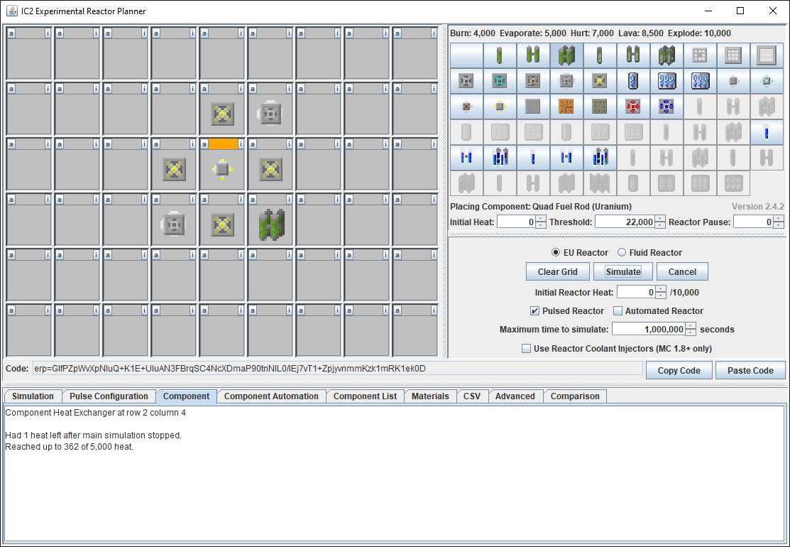Viewport: 790px width, 547px height.
Task: Uncheck the Pulsed Reactor checkbox
Action: point(535,311)
